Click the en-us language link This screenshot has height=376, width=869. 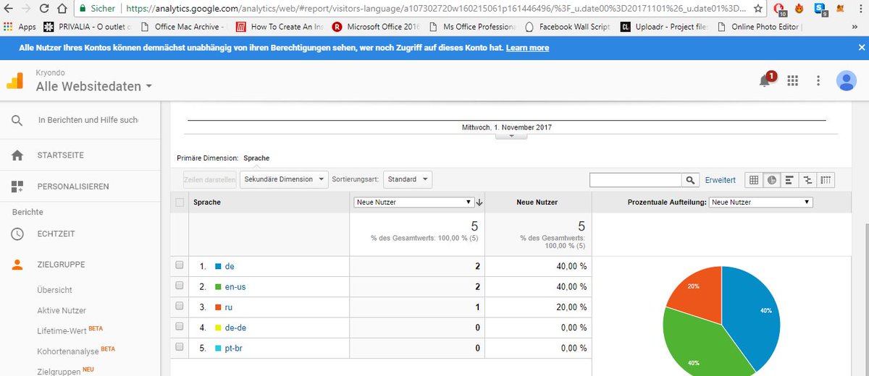pyautogui.click(x=235, y=286)
